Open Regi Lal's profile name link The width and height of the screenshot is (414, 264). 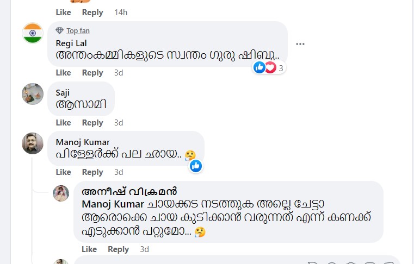click(71, 43)
